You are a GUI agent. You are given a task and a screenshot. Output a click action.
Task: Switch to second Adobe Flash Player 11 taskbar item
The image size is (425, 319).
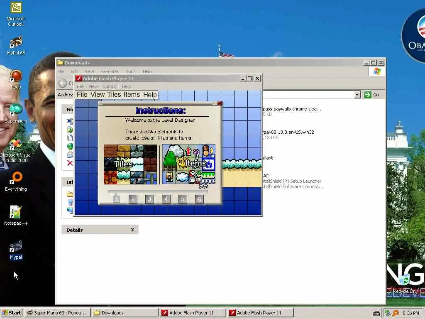pos(260,313)
